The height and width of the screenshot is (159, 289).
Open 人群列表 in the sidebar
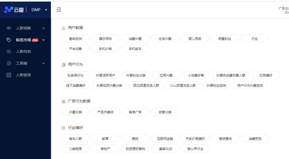coord(24,51)
